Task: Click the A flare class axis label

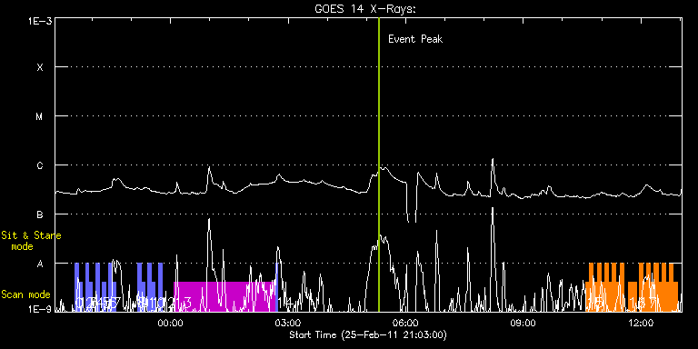Action: pyautogui.click(x=40, y=264)
